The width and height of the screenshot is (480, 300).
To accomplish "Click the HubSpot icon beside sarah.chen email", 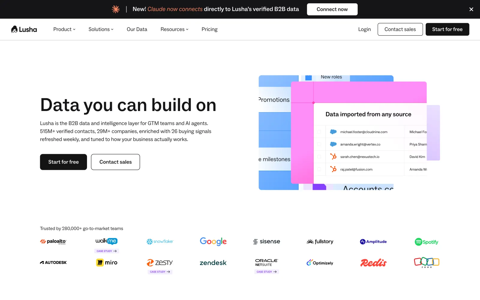I will [333, 157].
